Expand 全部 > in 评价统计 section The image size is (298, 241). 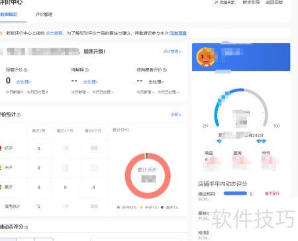(x=176, y=115)
